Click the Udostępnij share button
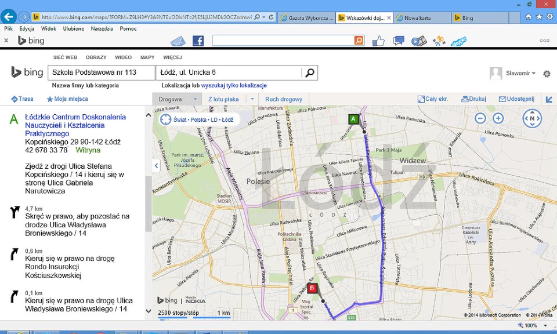The width and height of the screenshot is (557, 334). 516,99
